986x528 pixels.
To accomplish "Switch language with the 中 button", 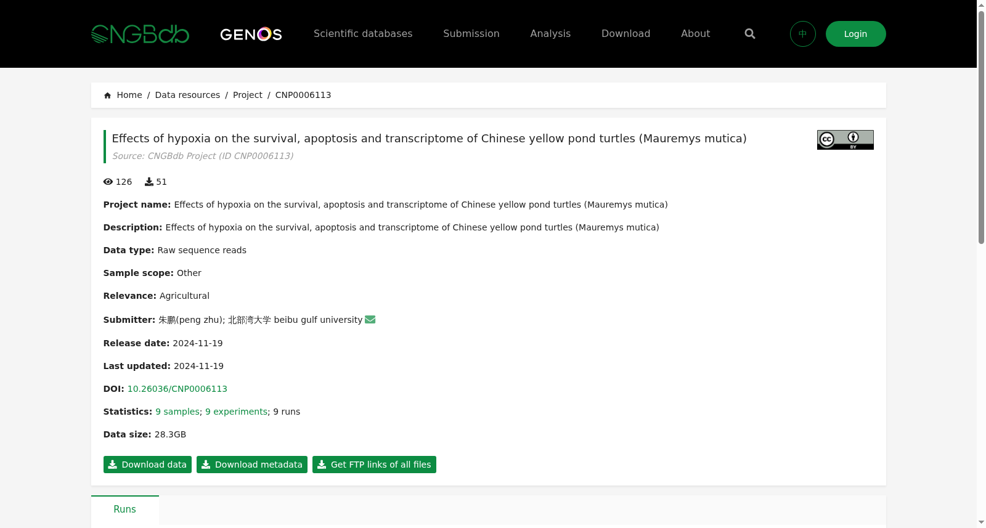I will [x=802, y=34].
